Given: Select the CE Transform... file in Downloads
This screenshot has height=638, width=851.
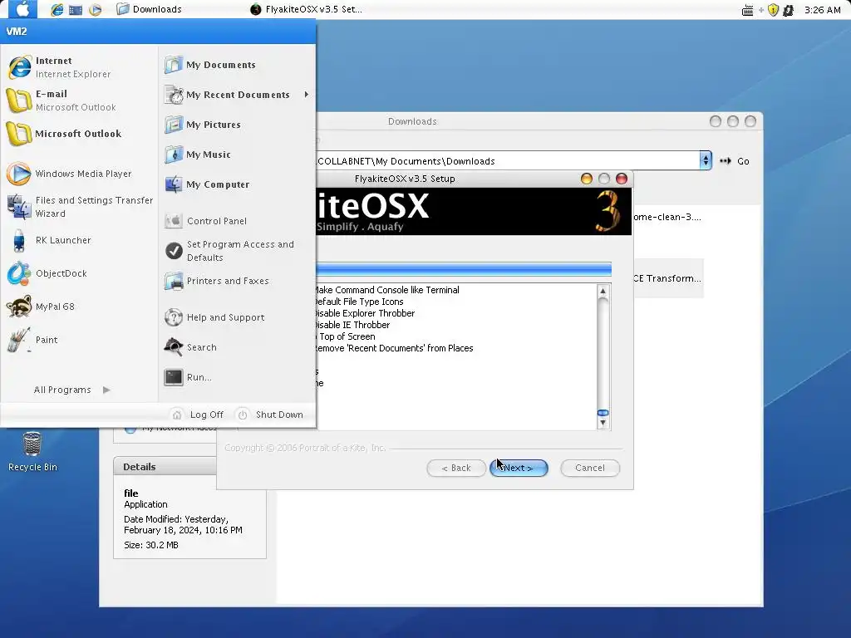Looking at the screenshot, I should 667,278.
